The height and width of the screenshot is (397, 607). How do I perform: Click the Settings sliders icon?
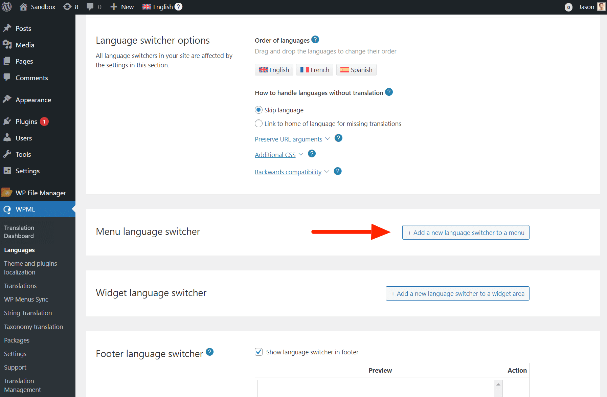(x=7, y=171)
